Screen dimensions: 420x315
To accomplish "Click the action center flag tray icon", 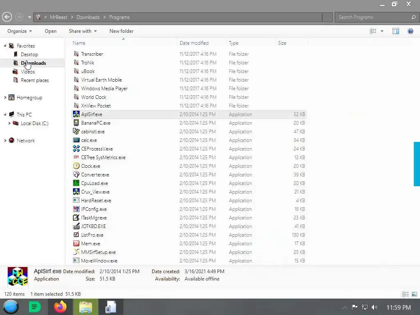I will (354, 307).
